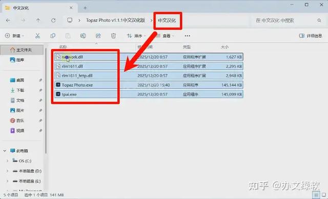Open 图片 pictures quick access folder
The image size is (328, 199).
(17, 110)
